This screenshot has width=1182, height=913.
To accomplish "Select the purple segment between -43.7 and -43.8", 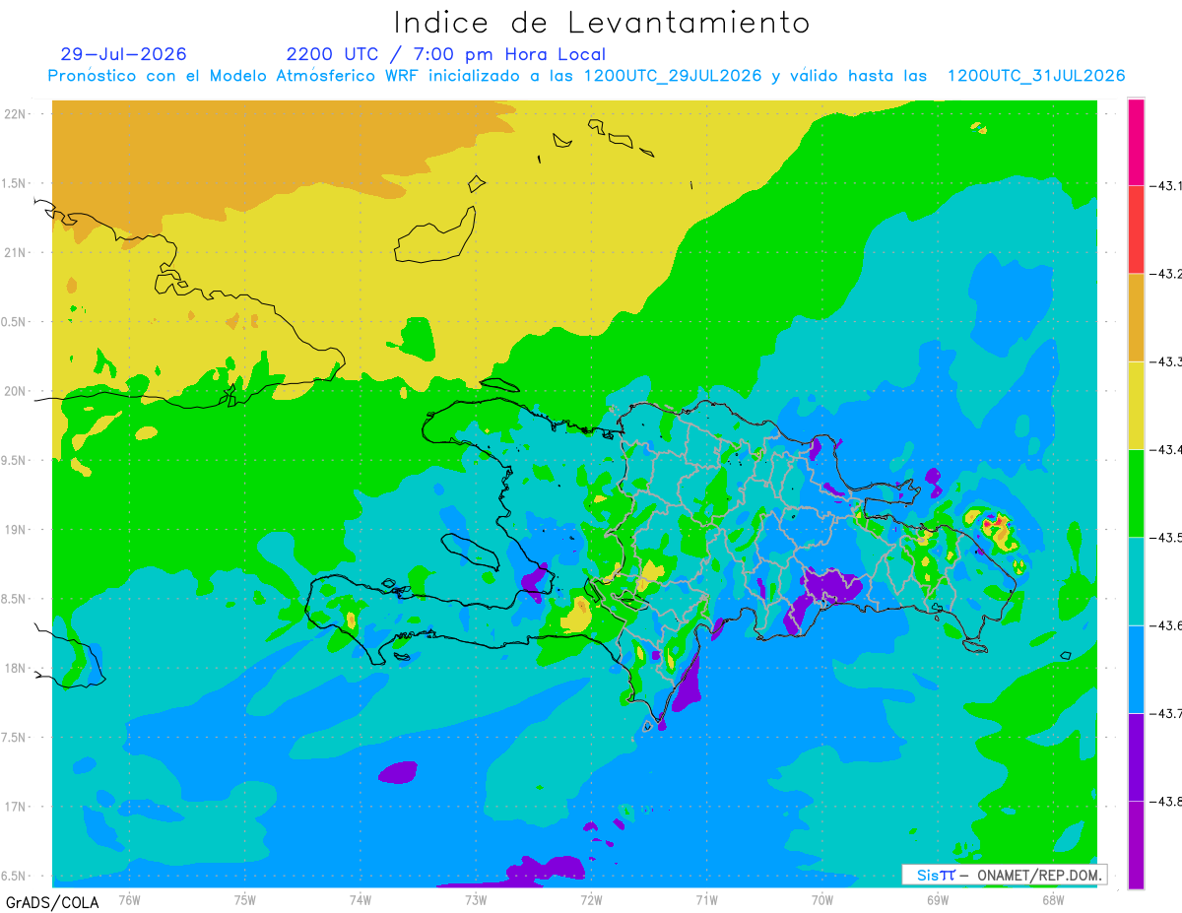I will (1136, 756).
